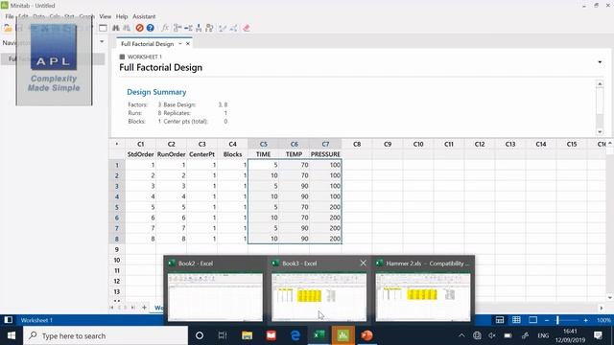Select Book3 - Excel window thumbnail
Viewport: 614px width, 345px height.
click(319, 289)
